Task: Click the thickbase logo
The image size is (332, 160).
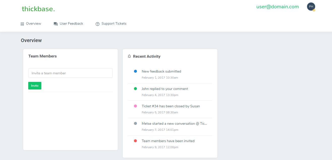Action: coord(38,9)
